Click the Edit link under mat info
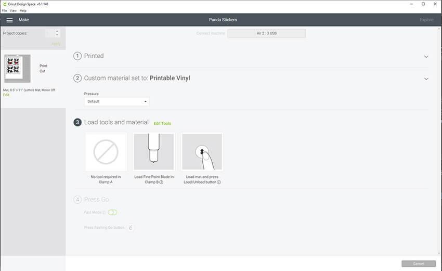 click(6, 95)
